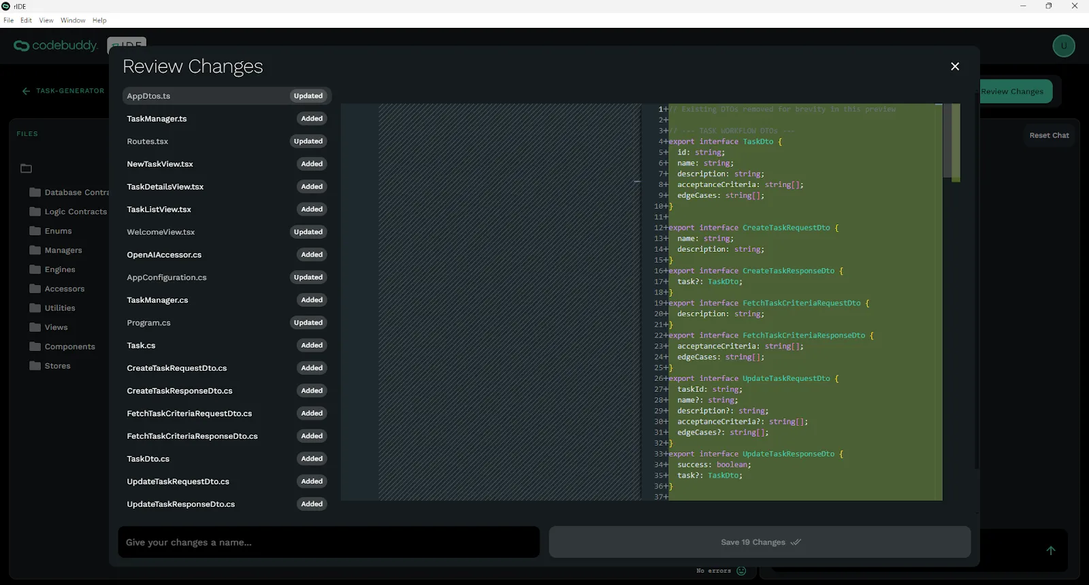Select AppDtos.ts in the changes list
The height and width of the screenshot is (585, 1089).
click(227, 96)
